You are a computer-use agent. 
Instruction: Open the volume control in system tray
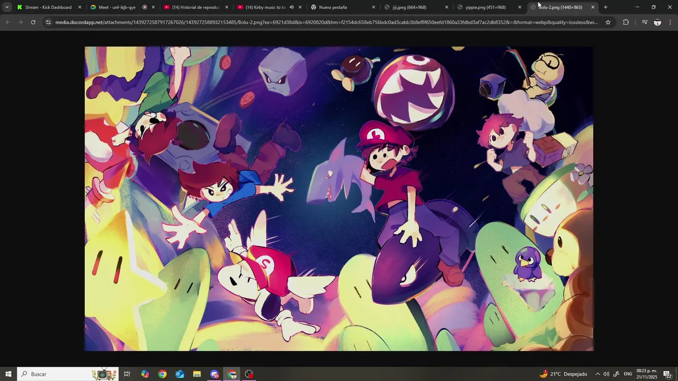tap(606, 374)
